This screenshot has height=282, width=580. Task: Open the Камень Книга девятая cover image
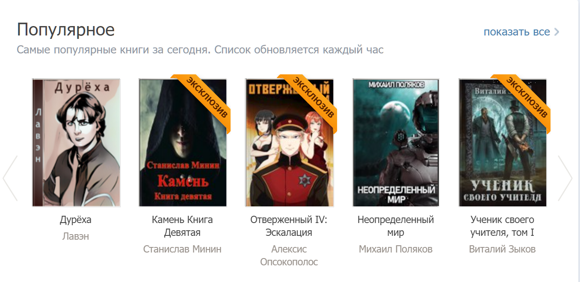pyautogui.click(x=183, y=143)
